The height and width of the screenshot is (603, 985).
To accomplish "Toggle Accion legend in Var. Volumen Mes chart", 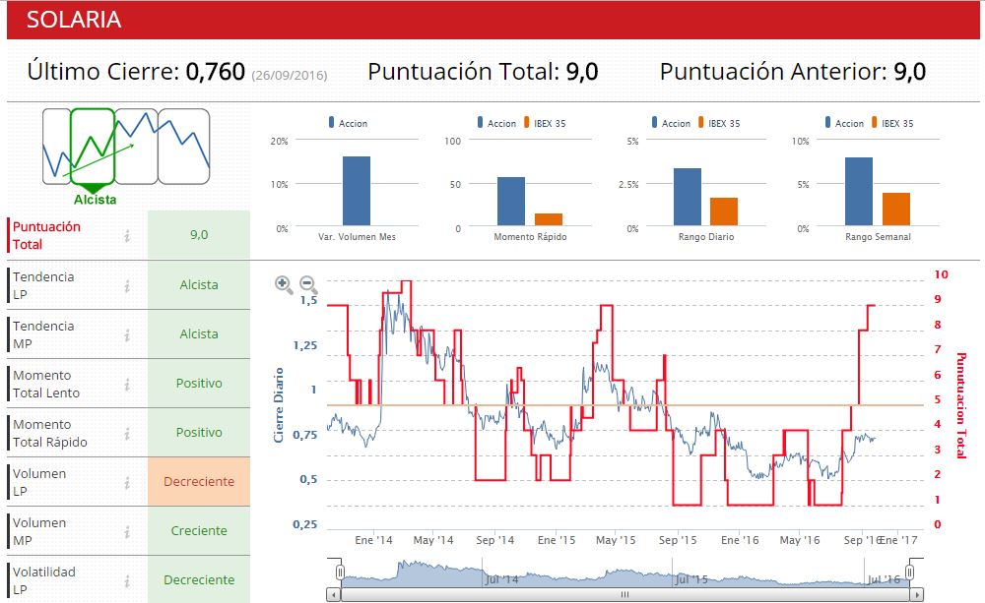I will [x=348, y=123].
